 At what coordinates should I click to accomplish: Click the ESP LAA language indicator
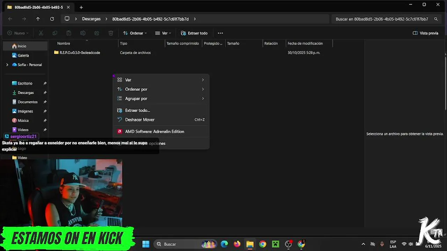pos(393,244)
